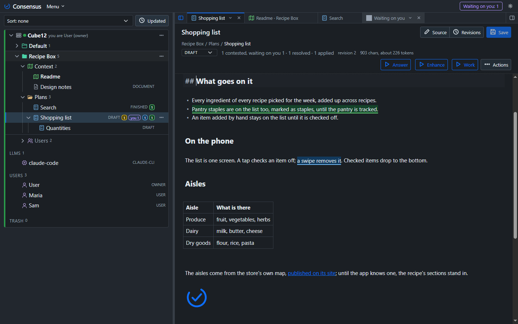Expand the Default folder chevron

(17, 46)
